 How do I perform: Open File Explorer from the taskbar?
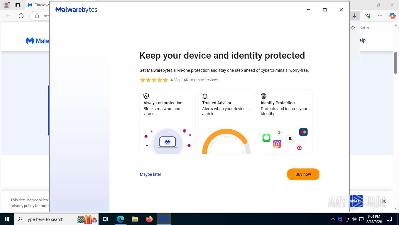pos(135,219)
